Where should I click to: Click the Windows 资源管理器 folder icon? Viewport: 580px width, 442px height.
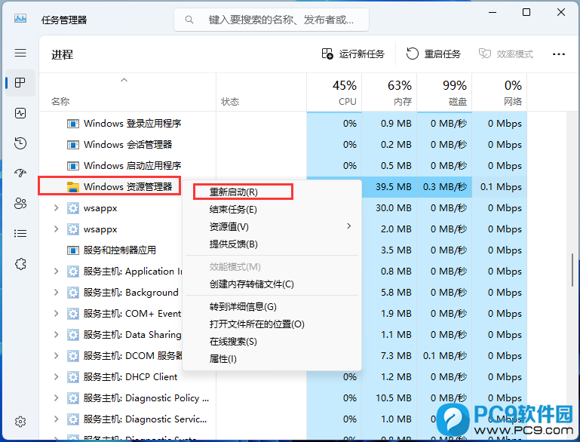coord(73,187)
